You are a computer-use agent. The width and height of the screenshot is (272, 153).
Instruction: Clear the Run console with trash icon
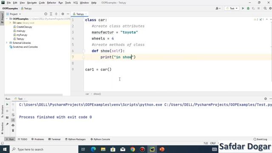point(13,130)
